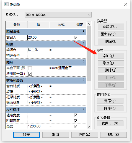Click the 粗略高度 parameter name
This screenshot has width=132, height=143.
point(13,121)
